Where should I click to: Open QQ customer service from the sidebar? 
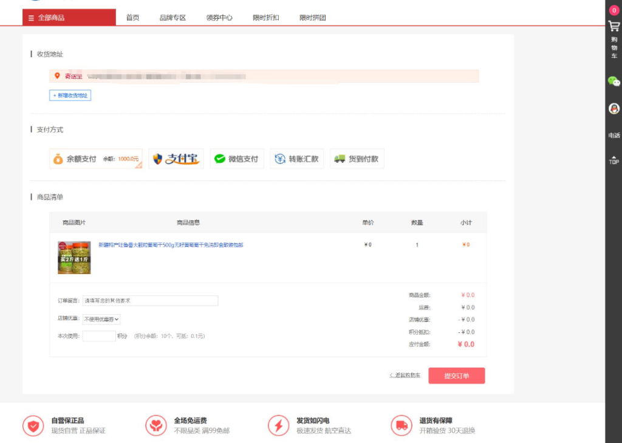[613, 108]
